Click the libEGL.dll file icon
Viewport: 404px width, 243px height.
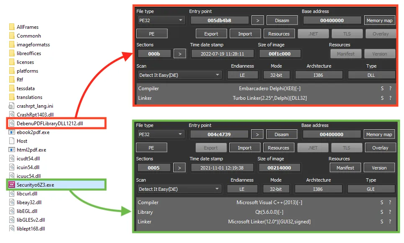12,211
